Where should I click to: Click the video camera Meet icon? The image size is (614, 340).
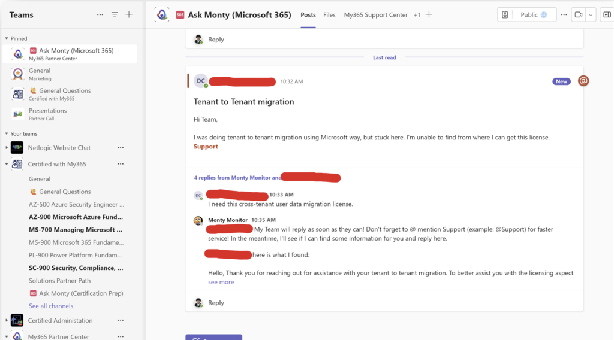click(x=579, y=15)
